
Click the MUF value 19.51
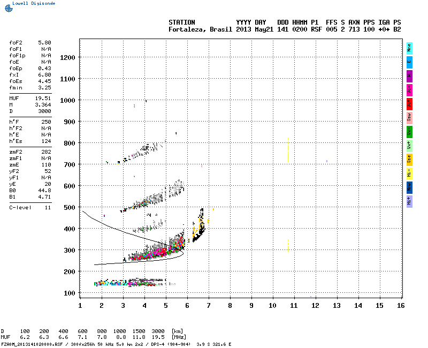(x=43, y=99)
